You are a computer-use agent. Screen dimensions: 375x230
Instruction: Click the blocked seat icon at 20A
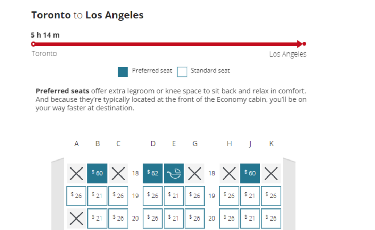click(76, 218)
